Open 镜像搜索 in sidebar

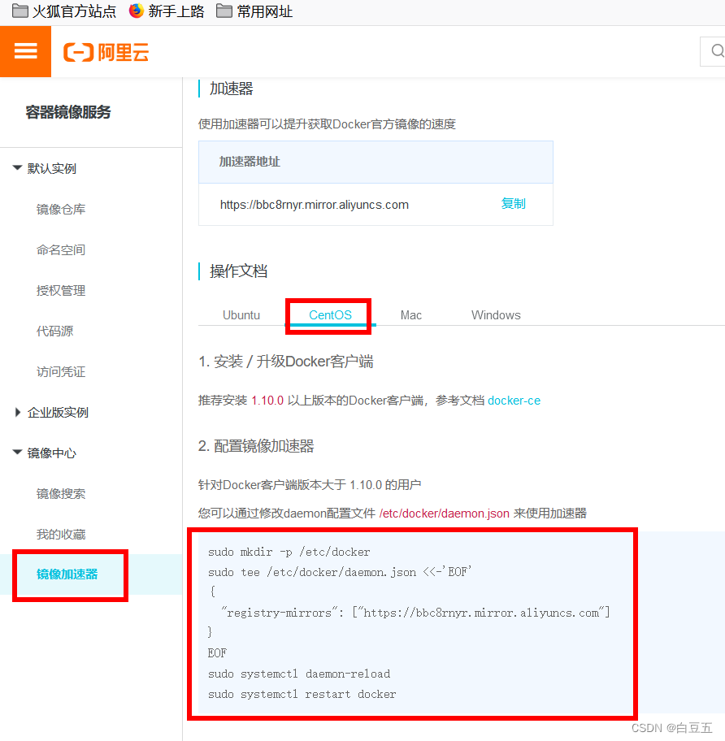coord(61,493)
